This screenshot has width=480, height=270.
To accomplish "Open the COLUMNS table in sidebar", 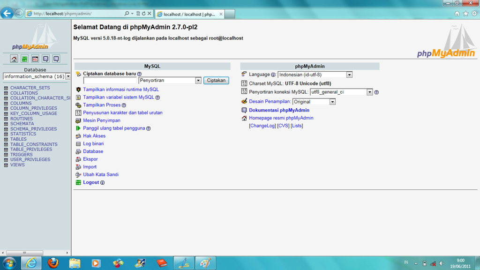I will tap(21, 104).
